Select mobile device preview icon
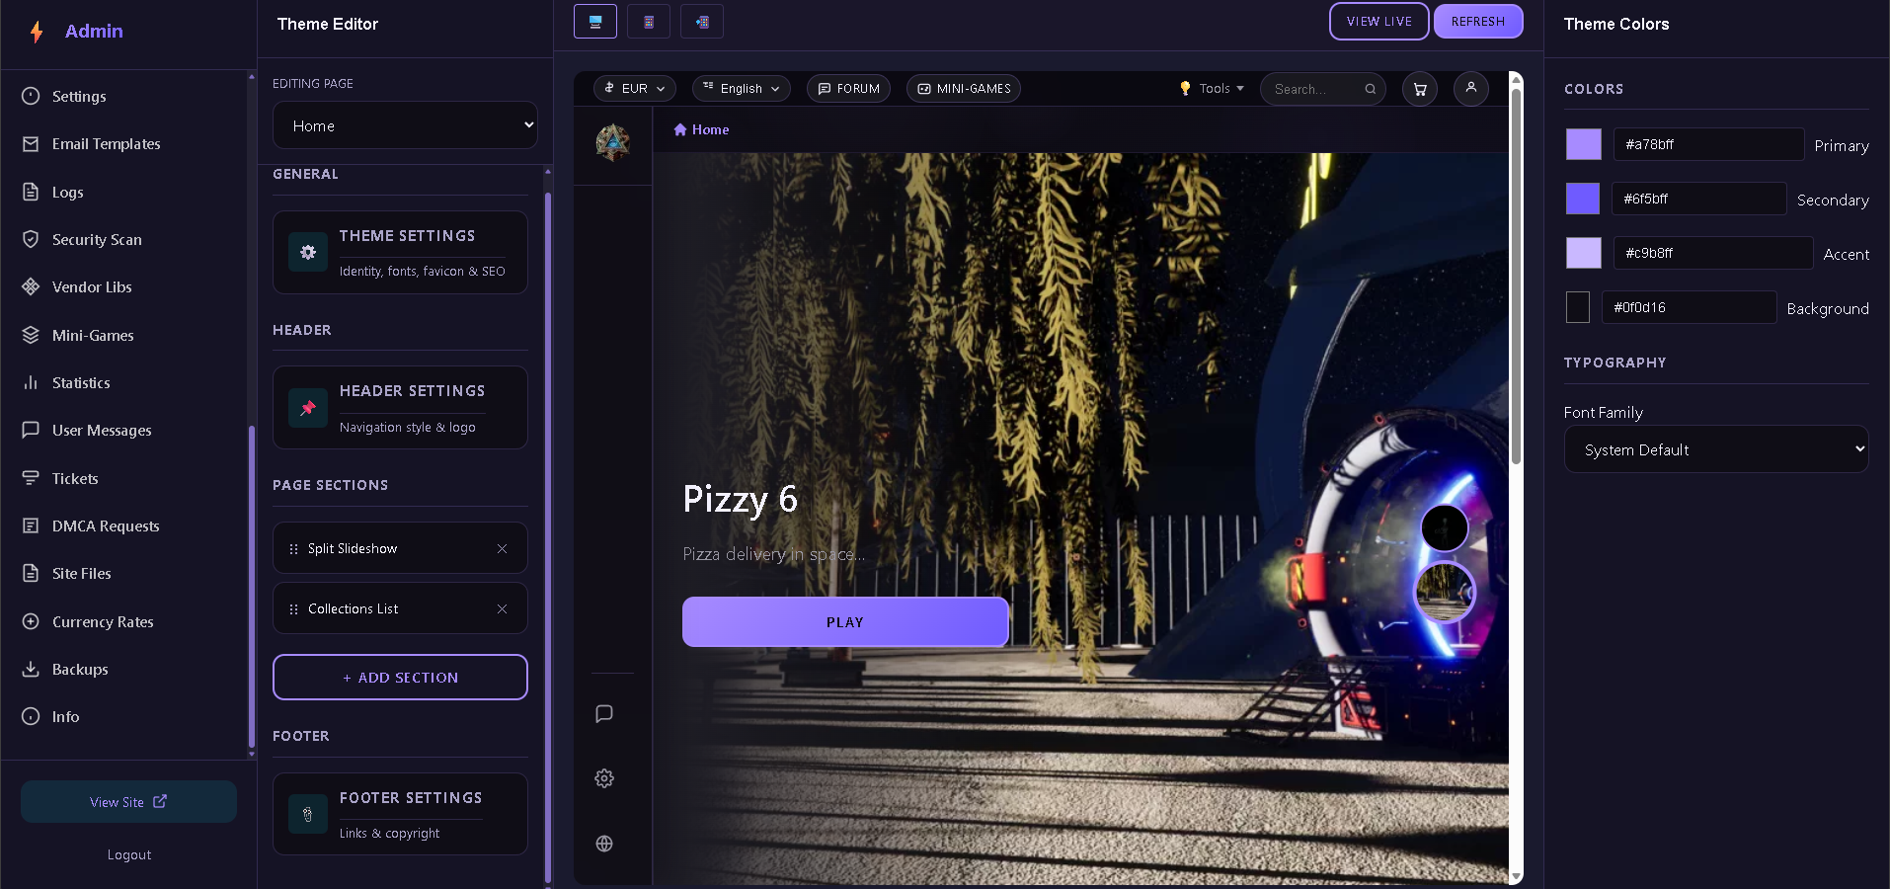Image resolution: width=1890 pixels, height=889 pixels. click(x=649, y=21)
